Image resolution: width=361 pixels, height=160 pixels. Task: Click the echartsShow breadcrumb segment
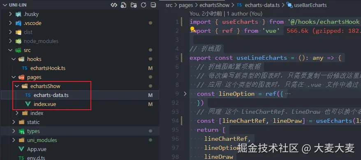click(215, 5)
